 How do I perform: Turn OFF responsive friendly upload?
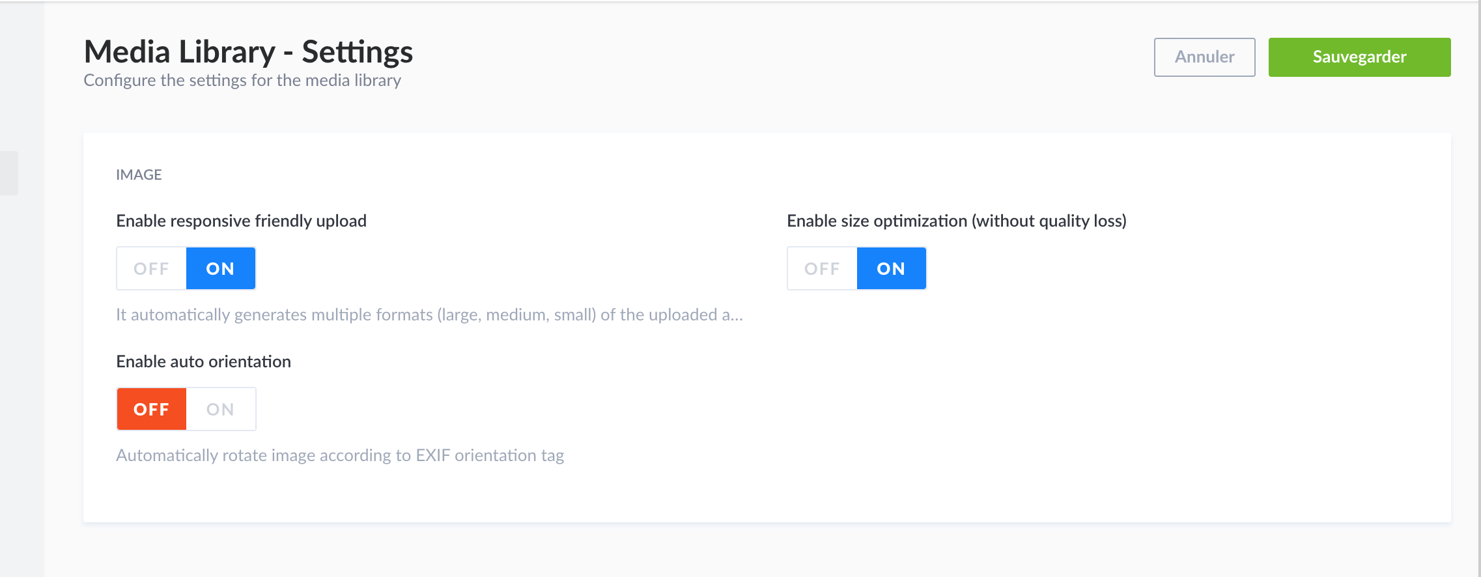(151, 268)
